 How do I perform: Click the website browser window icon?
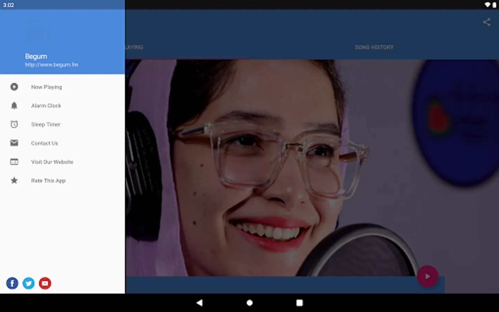(14, 162)
